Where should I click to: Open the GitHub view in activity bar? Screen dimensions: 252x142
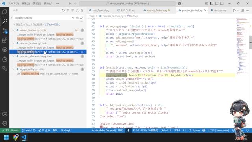[x=5, y=50]
